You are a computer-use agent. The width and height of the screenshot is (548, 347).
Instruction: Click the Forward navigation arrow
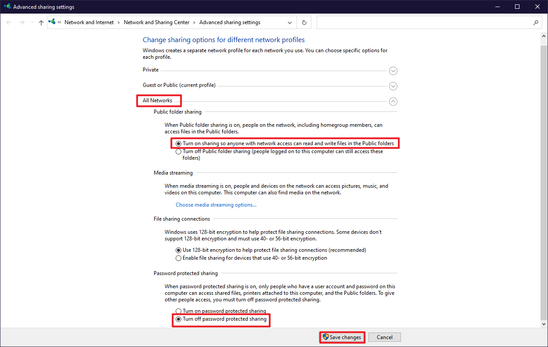coord(22,22)
